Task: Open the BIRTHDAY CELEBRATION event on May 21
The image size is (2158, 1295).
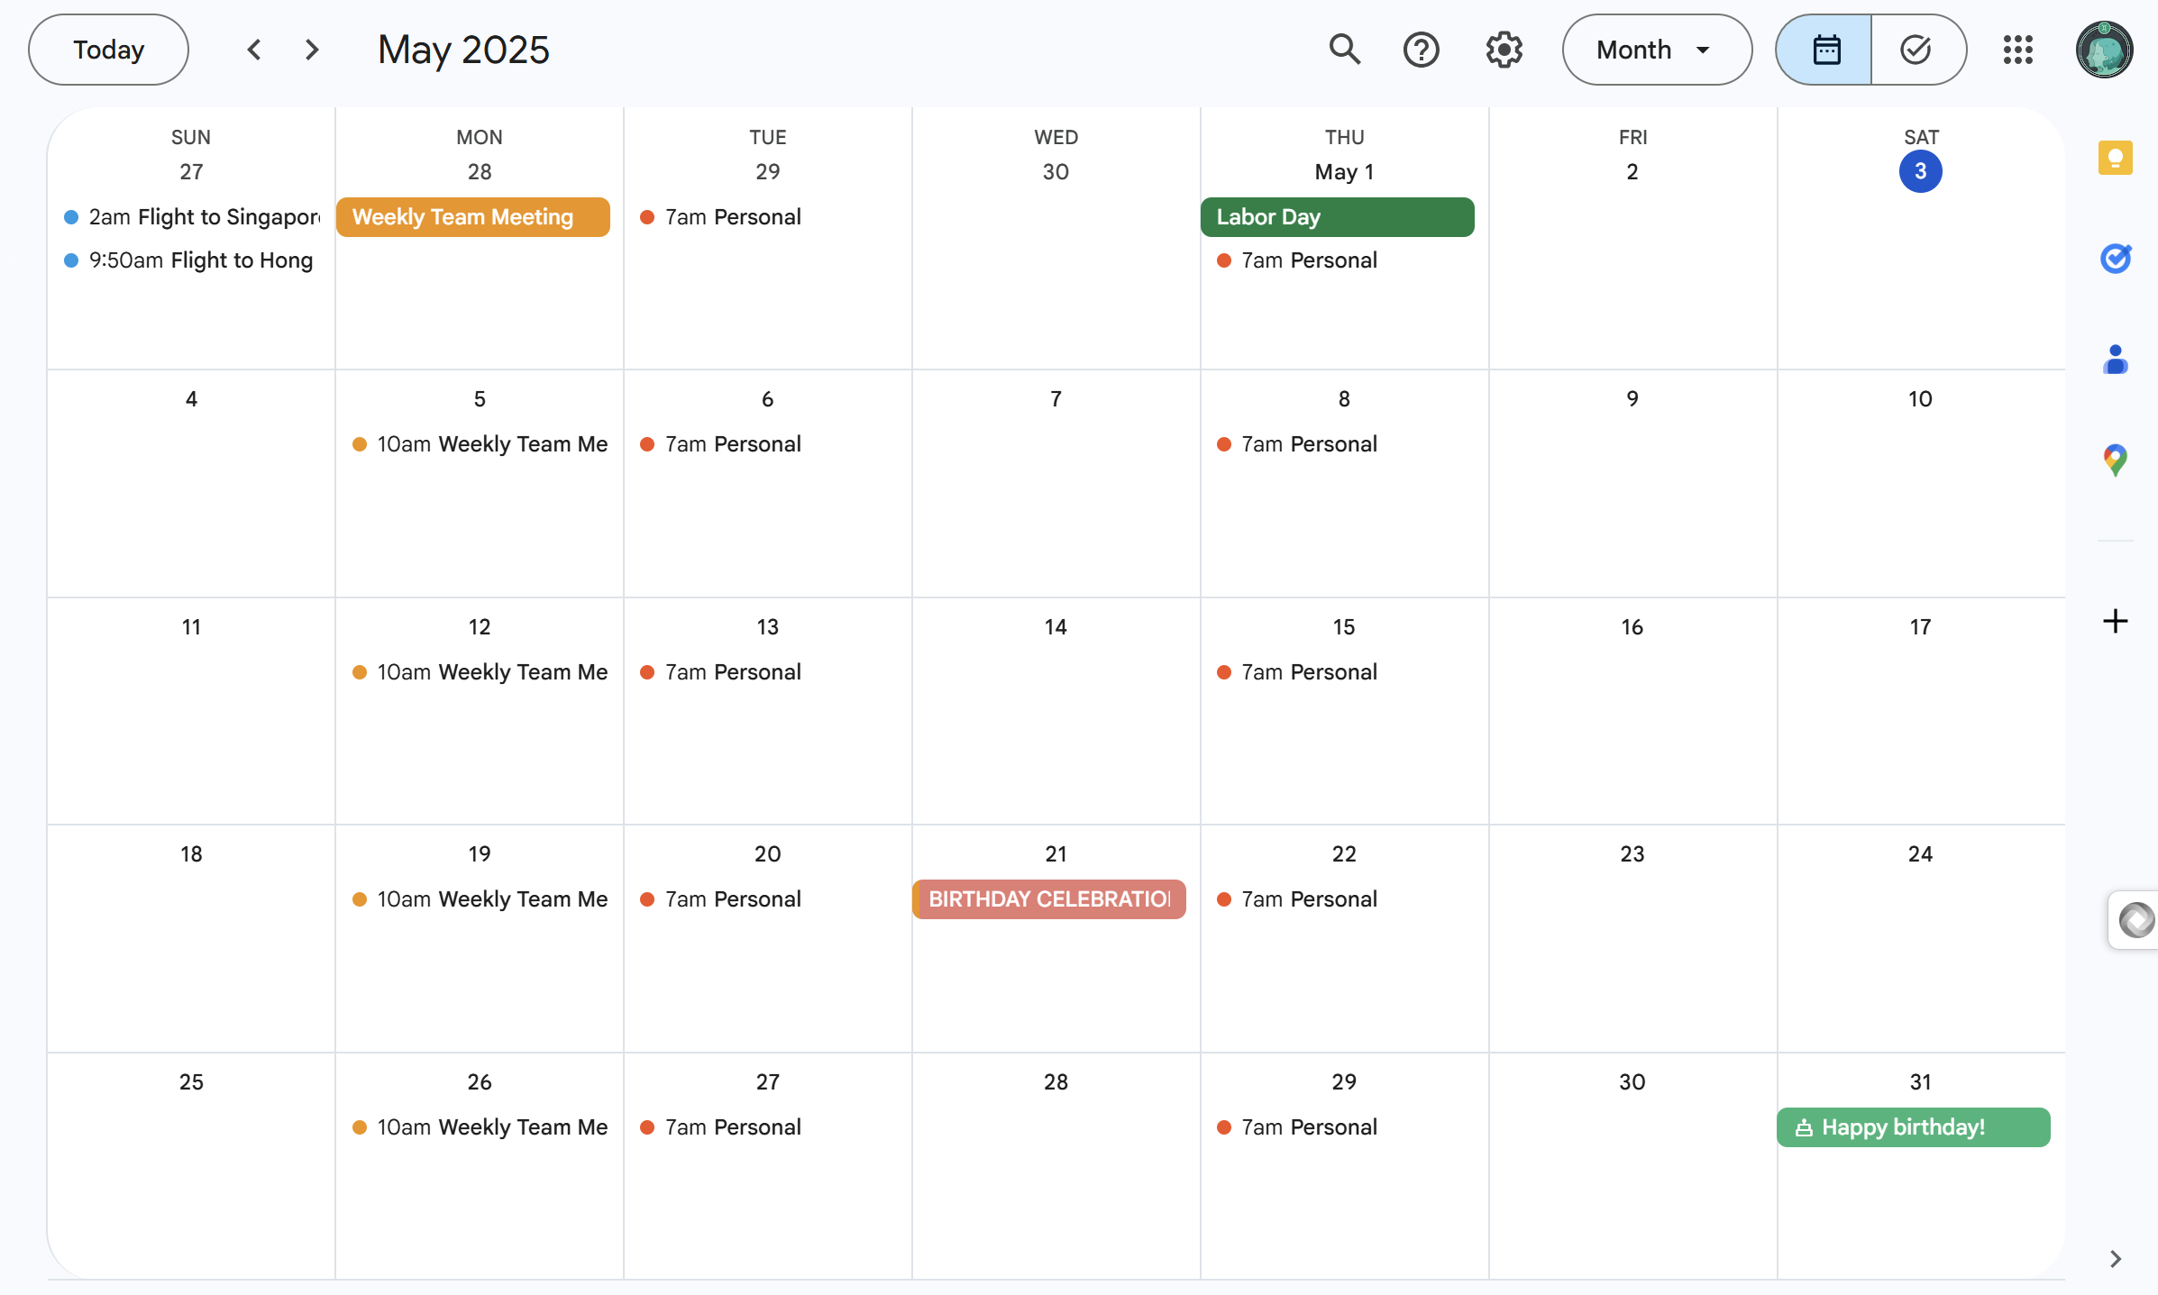Action: click(x=1048, y=899)
